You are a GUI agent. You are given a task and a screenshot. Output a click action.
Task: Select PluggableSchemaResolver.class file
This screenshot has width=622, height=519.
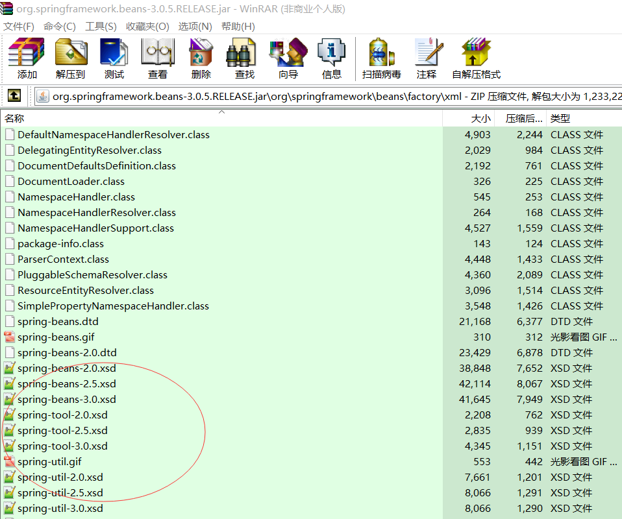(92, 275)
